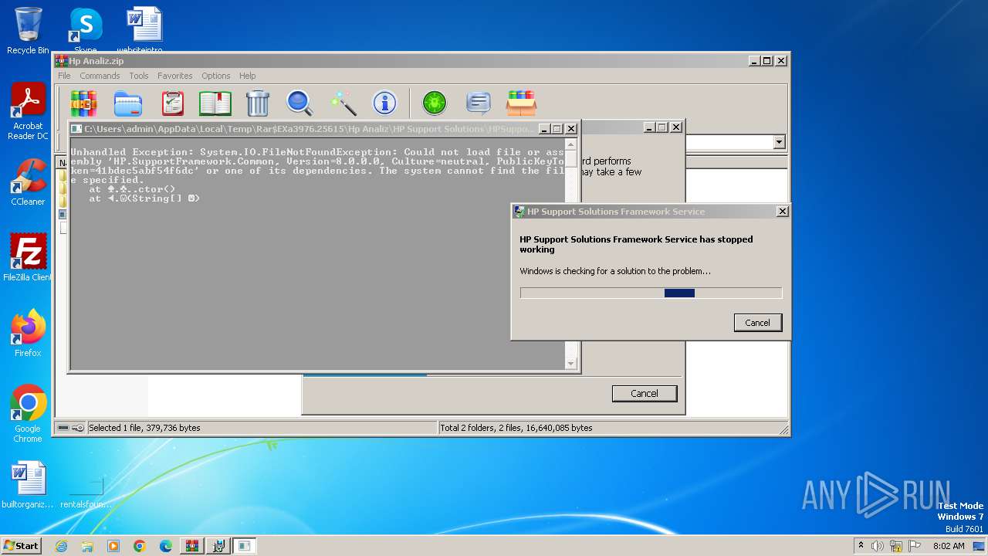Click the Delete trash can icon
This screenshot has width=988, height=556.
click(257, 103)
